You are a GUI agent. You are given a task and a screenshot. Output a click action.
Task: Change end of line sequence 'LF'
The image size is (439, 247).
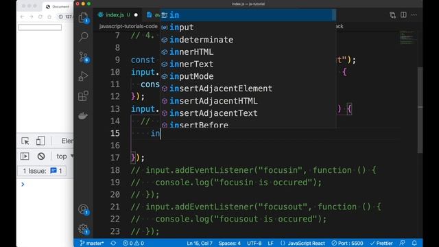(x=270, y=243)
